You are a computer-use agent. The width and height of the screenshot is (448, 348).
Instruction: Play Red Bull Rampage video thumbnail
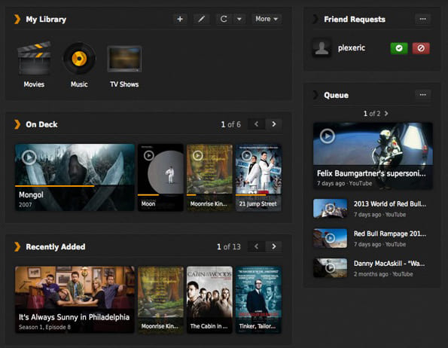pyautogui.click(x=331, y=238)
